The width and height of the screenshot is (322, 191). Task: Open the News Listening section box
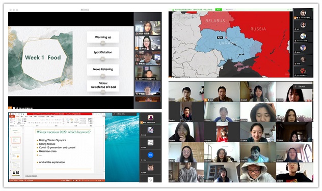click(x=103, y=70)
